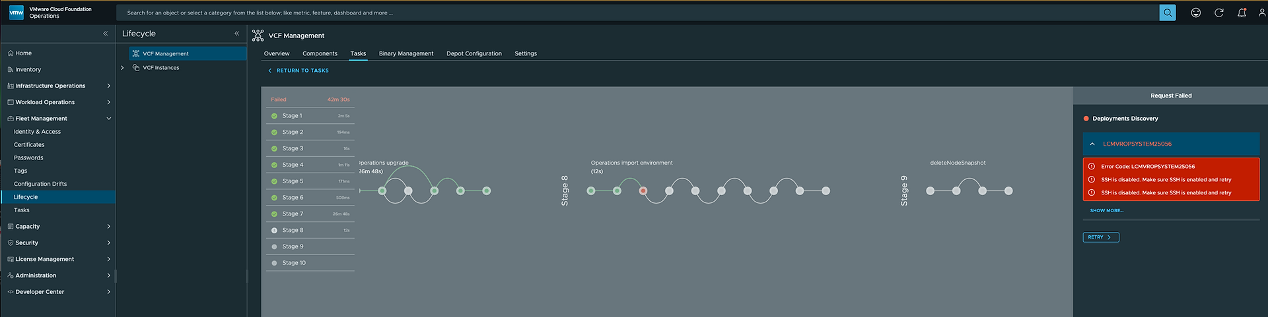
Task: Click the VCF Instances icon
Action: click(x=136, y=67)
